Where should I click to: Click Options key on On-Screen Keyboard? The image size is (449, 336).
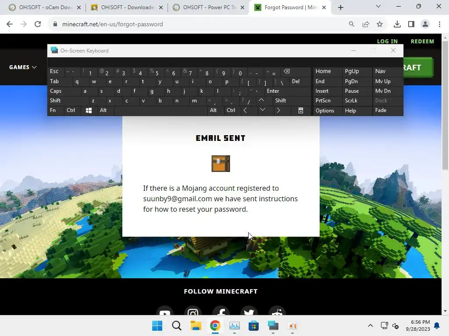(328, 111)
